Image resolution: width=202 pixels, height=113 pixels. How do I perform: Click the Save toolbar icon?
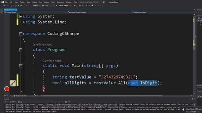click(x=18, y=6)
